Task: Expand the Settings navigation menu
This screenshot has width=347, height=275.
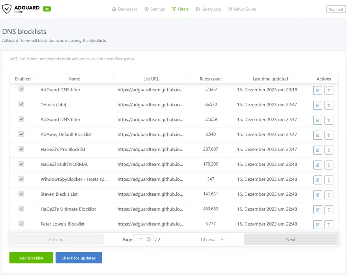Action: (x=155, y=9)
